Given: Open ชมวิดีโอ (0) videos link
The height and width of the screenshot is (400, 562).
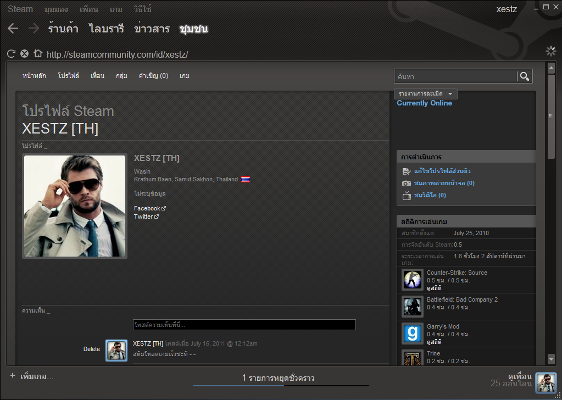Looking at the screenshot, I should pyautogui.click(x=430, y=196).
